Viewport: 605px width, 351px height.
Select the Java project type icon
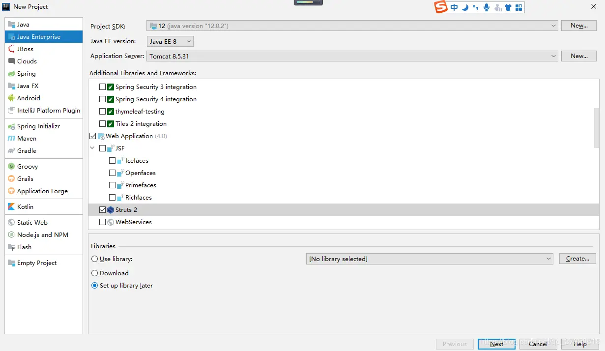tap(12, 24)
